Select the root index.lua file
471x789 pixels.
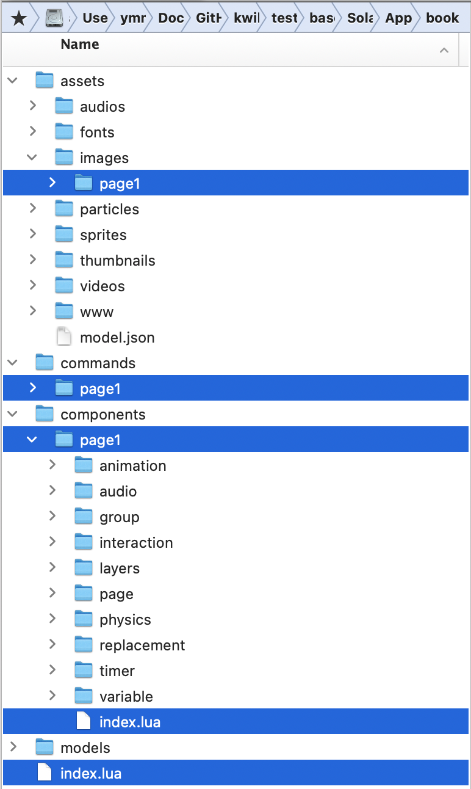click(235, 773)
